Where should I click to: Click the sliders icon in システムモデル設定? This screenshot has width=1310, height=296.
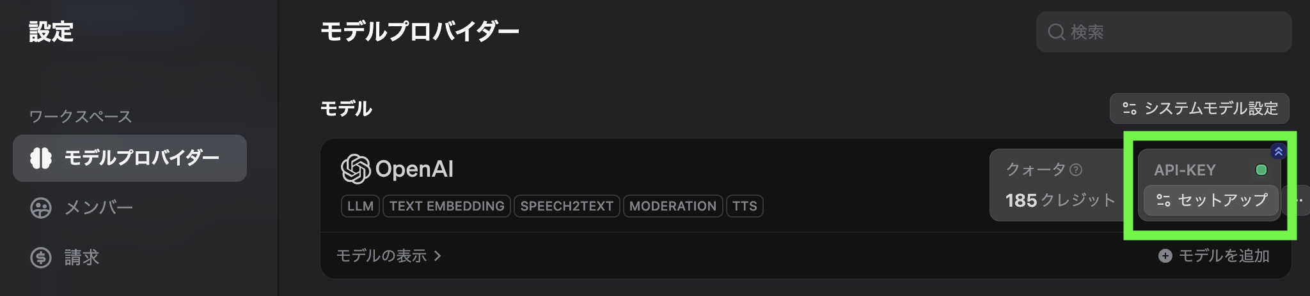(x=1130, y=108)
